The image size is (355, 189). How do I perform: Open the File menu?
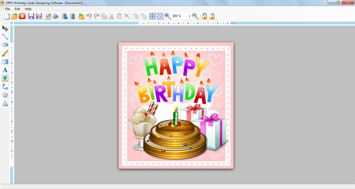point(7,9)
